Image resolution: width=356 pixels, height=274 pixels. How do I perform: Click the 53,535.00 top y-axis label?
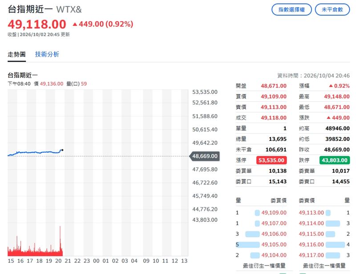point(205,92)
